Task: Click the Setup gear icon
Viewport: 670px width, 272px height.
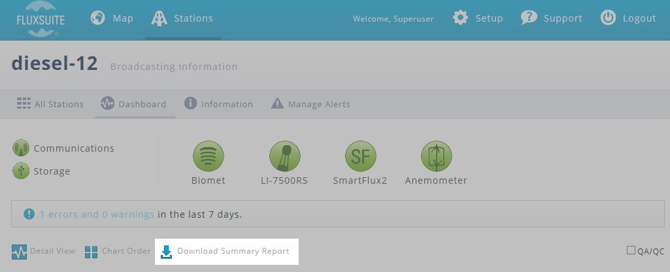Action: [460, 18]
